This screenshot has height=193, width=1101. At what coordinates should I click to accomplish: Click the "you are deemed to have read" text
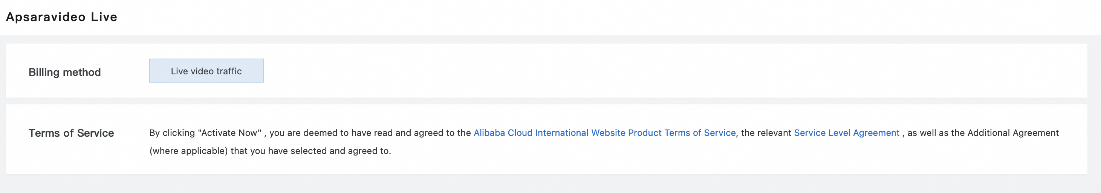pyautogui.click(x=331, y=133)
